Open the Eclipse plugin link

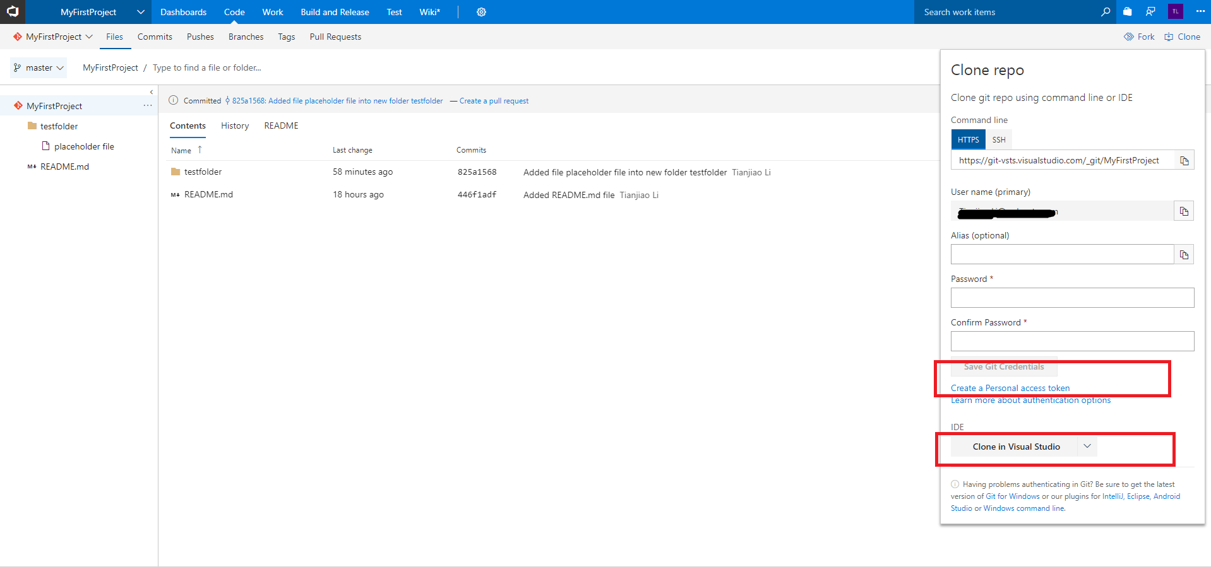[1138, 496]
